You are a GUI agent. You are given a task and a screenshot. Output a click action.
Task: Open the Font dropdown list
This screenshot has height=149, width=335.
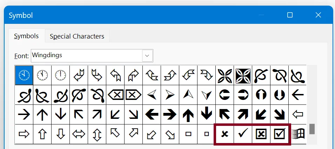(148, 55)
